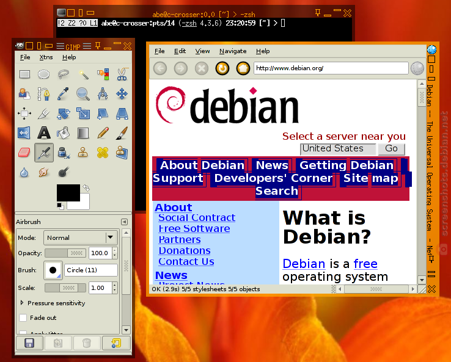Click the Opacity value spinner arrows
Screen dimensions: 451x362
click(x=115, y=253)
